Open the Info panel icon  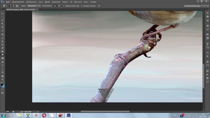(207, 17)
